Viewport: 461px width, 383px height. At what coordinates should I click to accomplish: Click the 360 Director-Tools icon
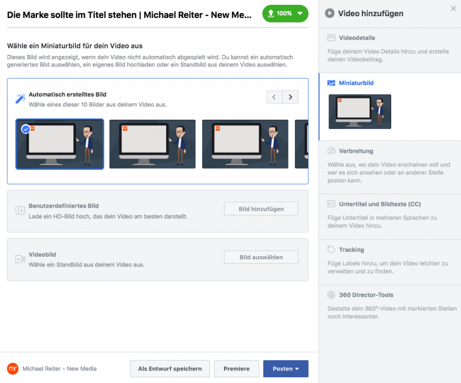pyautogui.click(x=331, y=295)
